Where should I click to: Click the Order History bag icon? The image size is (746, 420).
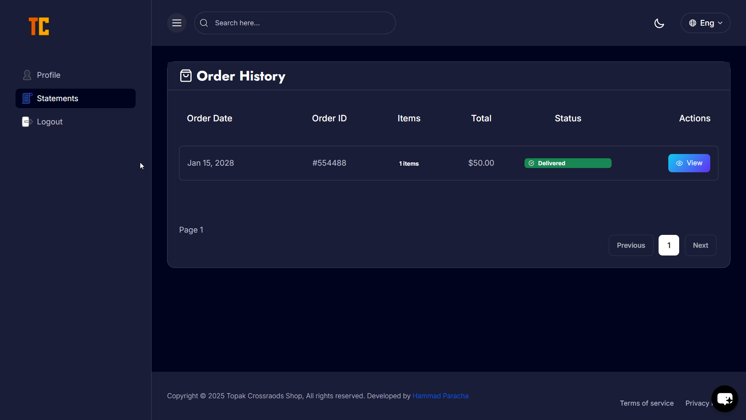(x=186, y=76)
